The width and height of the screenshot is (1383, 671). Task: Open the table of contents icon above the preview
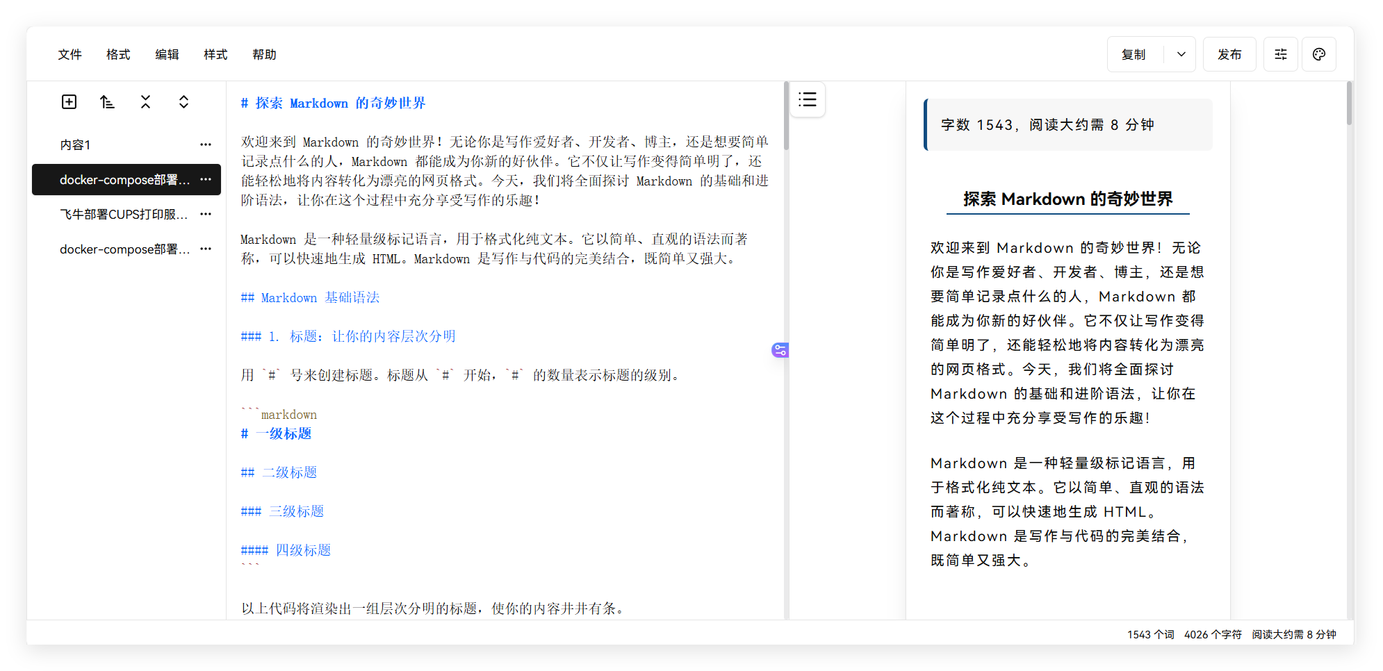(x=807, y=99)
